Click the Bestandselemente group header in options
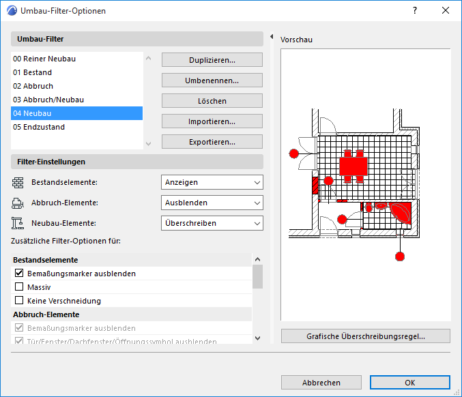 coord(132,260)
